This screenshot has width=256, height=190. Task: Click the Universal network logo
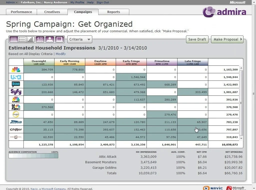[x=16, y=137]
